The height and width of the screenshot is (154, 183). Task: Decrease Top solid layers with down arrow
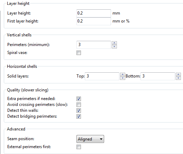coord(122,78)
